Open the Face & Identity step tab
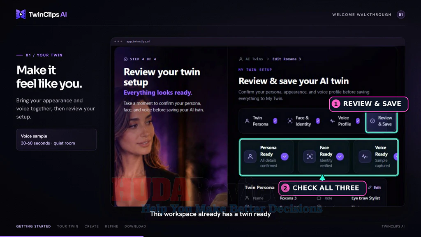 [x=303, y=121]
